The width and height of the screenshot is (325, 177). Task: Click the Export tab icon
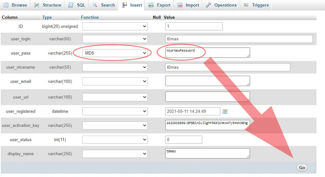(x=151, y=5)
